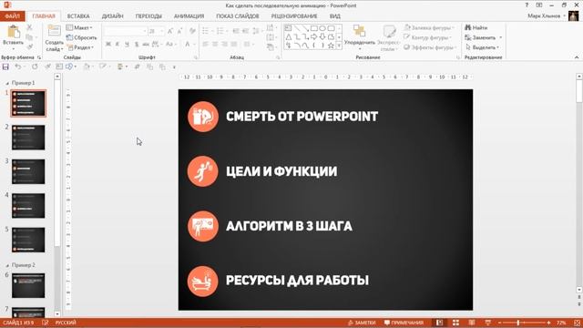The image size is (583, 328).
Task: Click the Reset (Сбросить) button
Action: click(81, 37)
